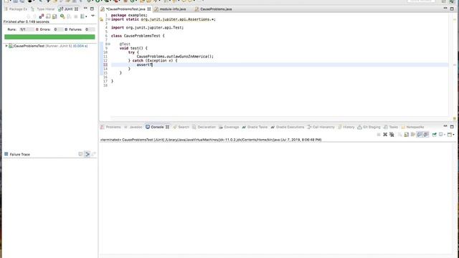Viewport: 459px width, 258px height.
Task: Open the Declaration tab
Action: pos(204,127)
